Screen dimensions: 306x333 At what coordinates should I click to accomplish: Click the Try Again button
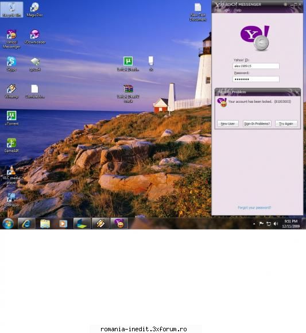click(286, 123)
